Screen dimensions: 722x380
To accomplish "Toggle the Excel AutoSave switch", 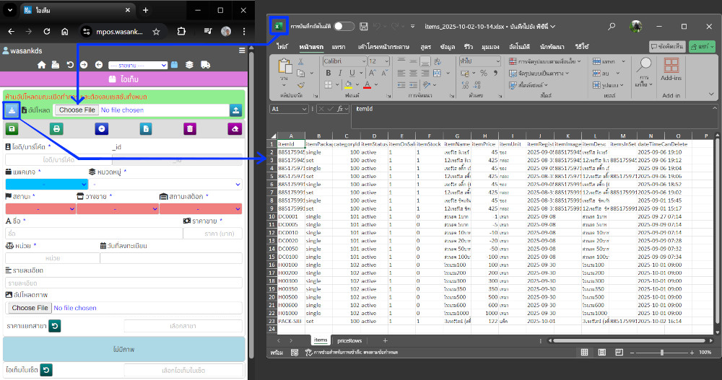I will (344, 26).
